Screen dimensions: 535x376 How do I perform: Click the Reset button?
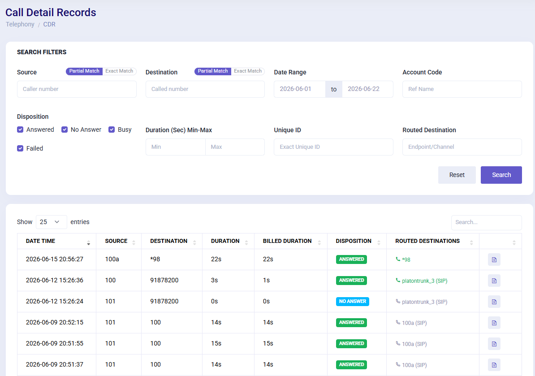click(457, 175)
